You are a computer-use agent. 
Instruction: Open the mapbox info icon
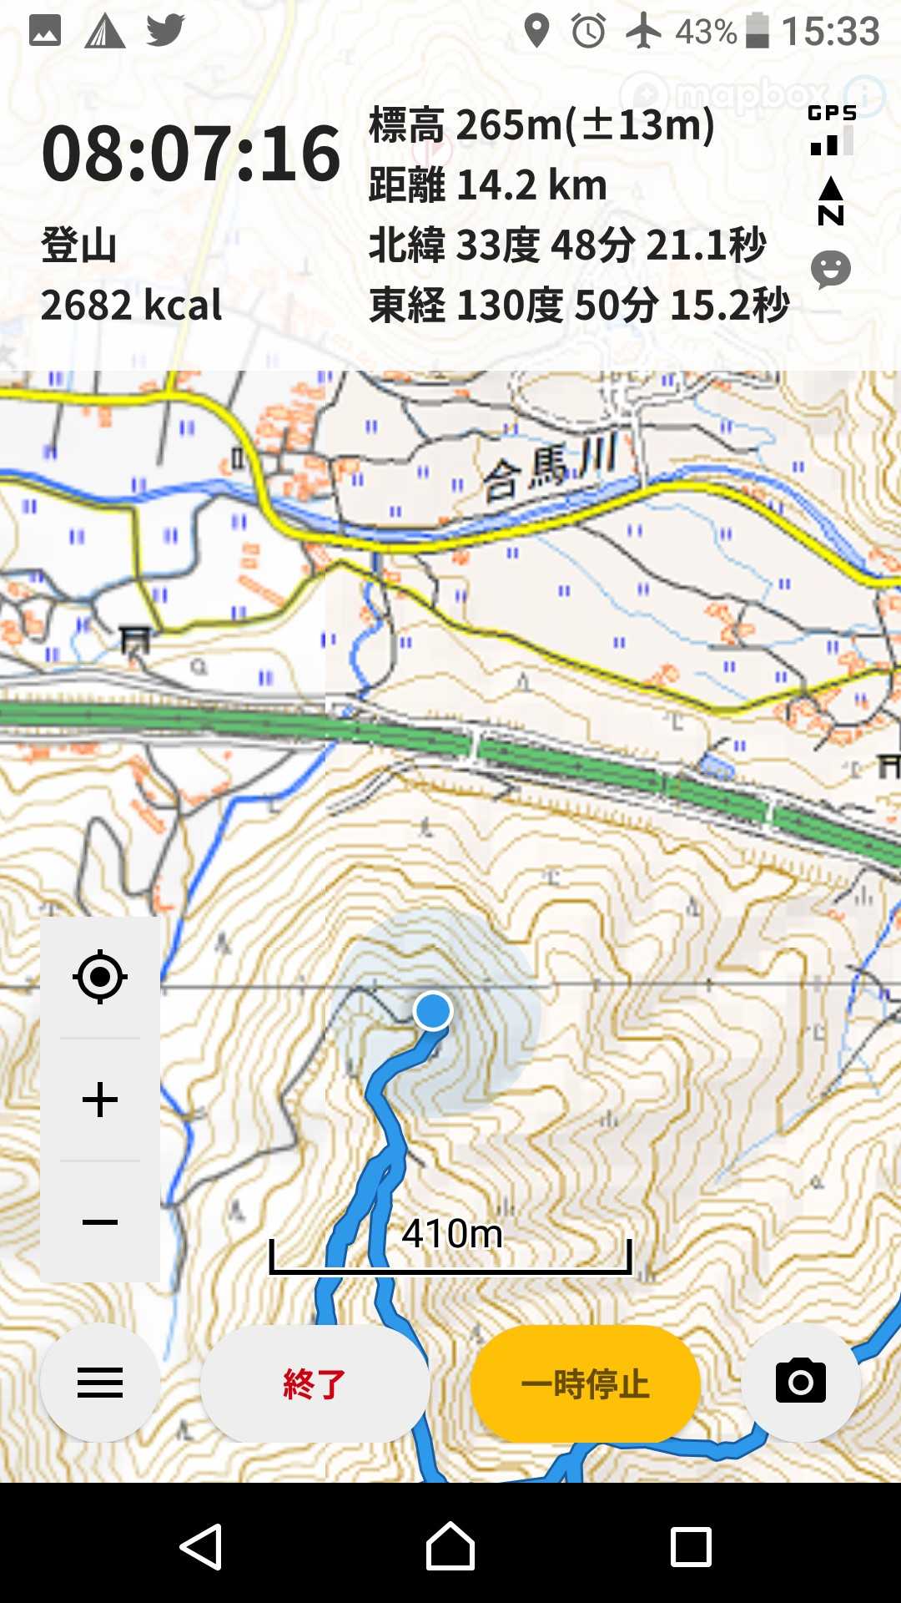pos(864,95)
